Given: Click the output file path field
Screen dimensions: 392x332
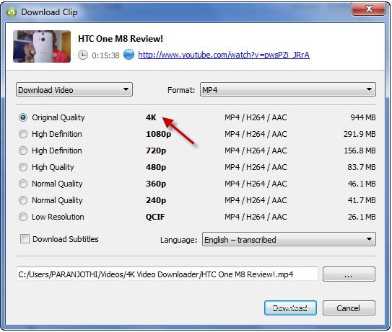Looking at the screenshot, I should pos(167,274).
